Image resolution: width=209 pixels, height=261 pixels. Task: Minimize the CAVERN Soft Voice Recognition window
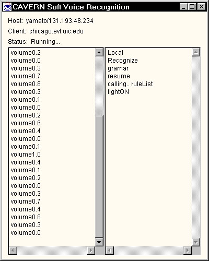[x=183, y=7]
